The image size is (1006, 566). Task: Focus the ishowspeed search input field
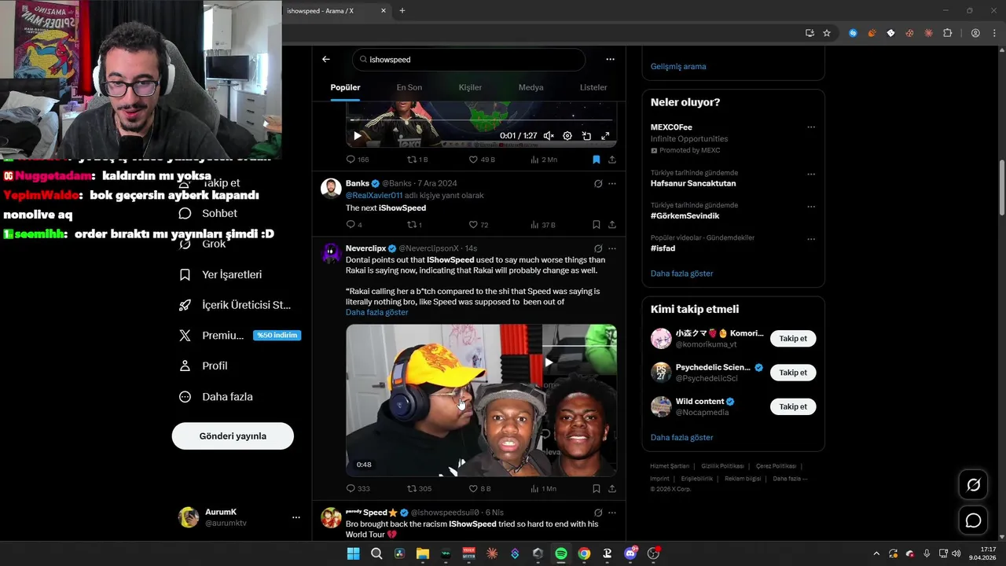point(469,60)
